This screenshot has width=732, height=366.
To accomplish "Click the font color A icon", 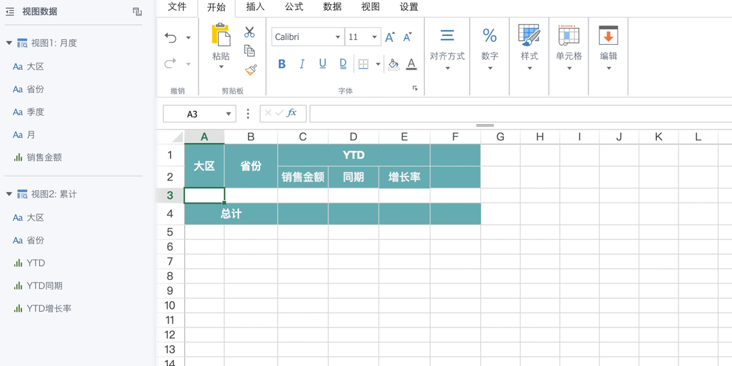I will tap(411, 64).
